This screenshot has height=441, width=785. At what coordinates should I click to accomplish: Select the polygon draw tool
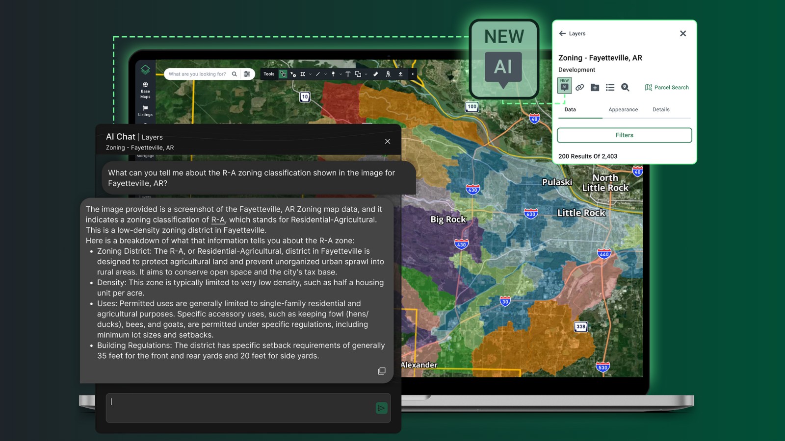(x=303, y=74)
